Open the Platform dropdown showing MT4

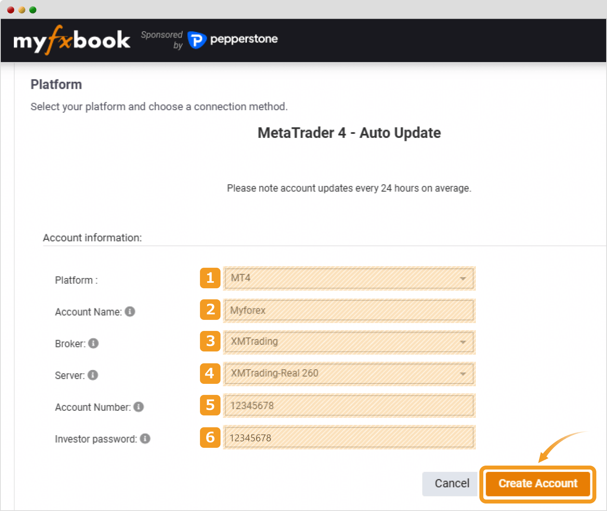click(x=349, y=278)
